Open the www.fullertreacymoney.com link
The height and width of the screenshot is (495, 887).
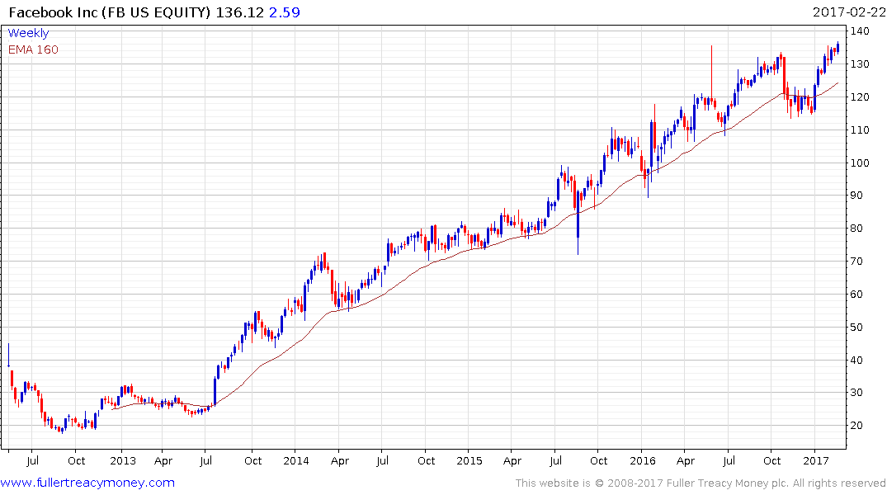coord(87,483)
